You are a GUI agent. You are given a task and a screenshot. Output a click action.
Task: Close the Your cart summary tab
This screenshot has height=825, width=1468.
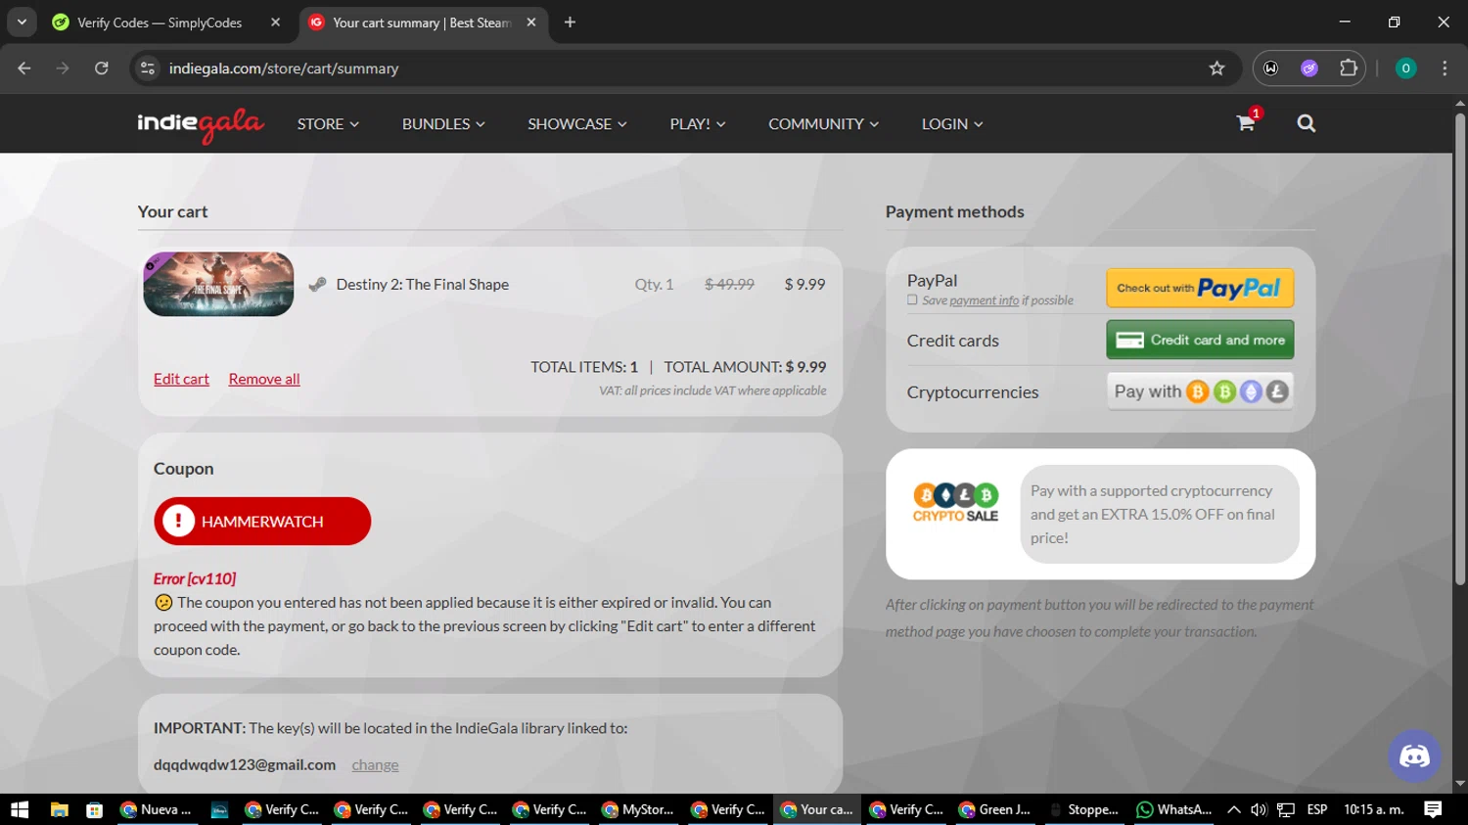click(x=531, y=23)
